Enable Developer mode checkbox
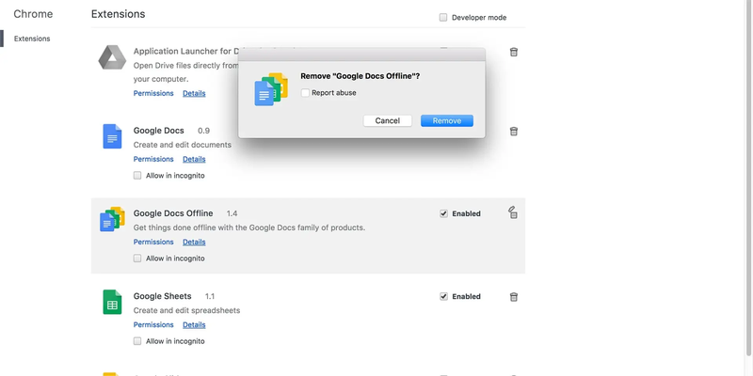 coord(443,17)
